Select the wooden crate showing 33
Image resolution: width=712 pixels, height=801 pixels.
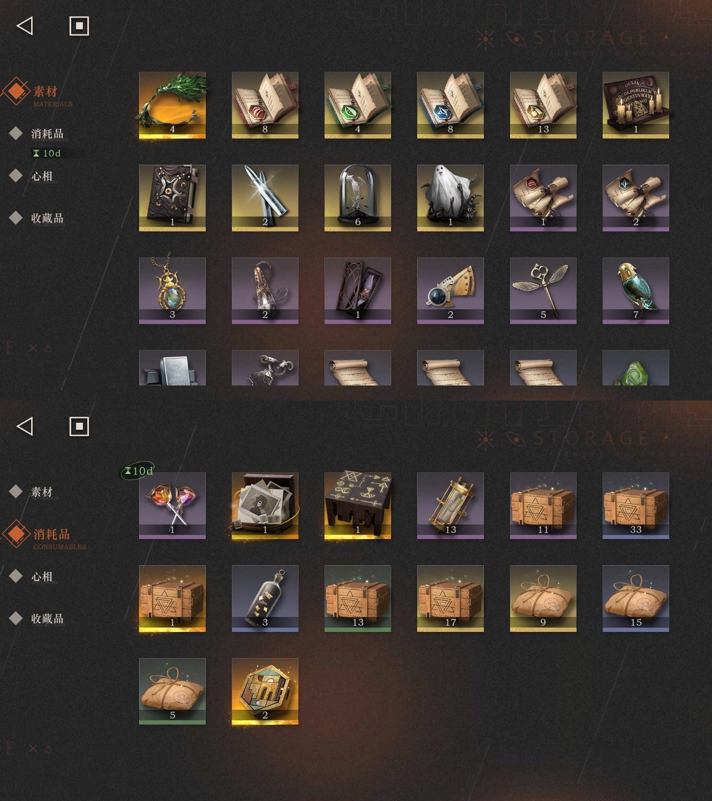coord(636,506)
